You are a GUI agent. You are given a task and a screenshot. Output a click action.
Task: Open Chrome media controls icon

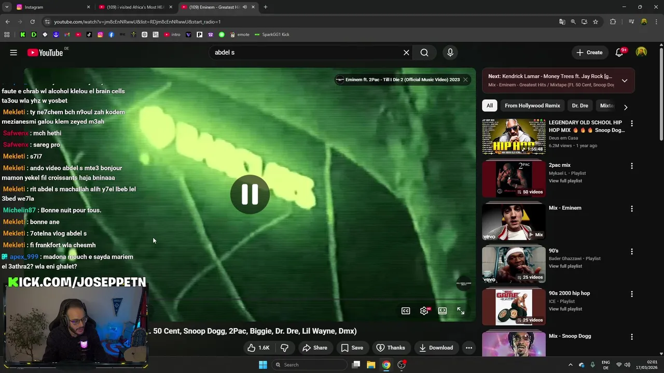tap(631, 22)
